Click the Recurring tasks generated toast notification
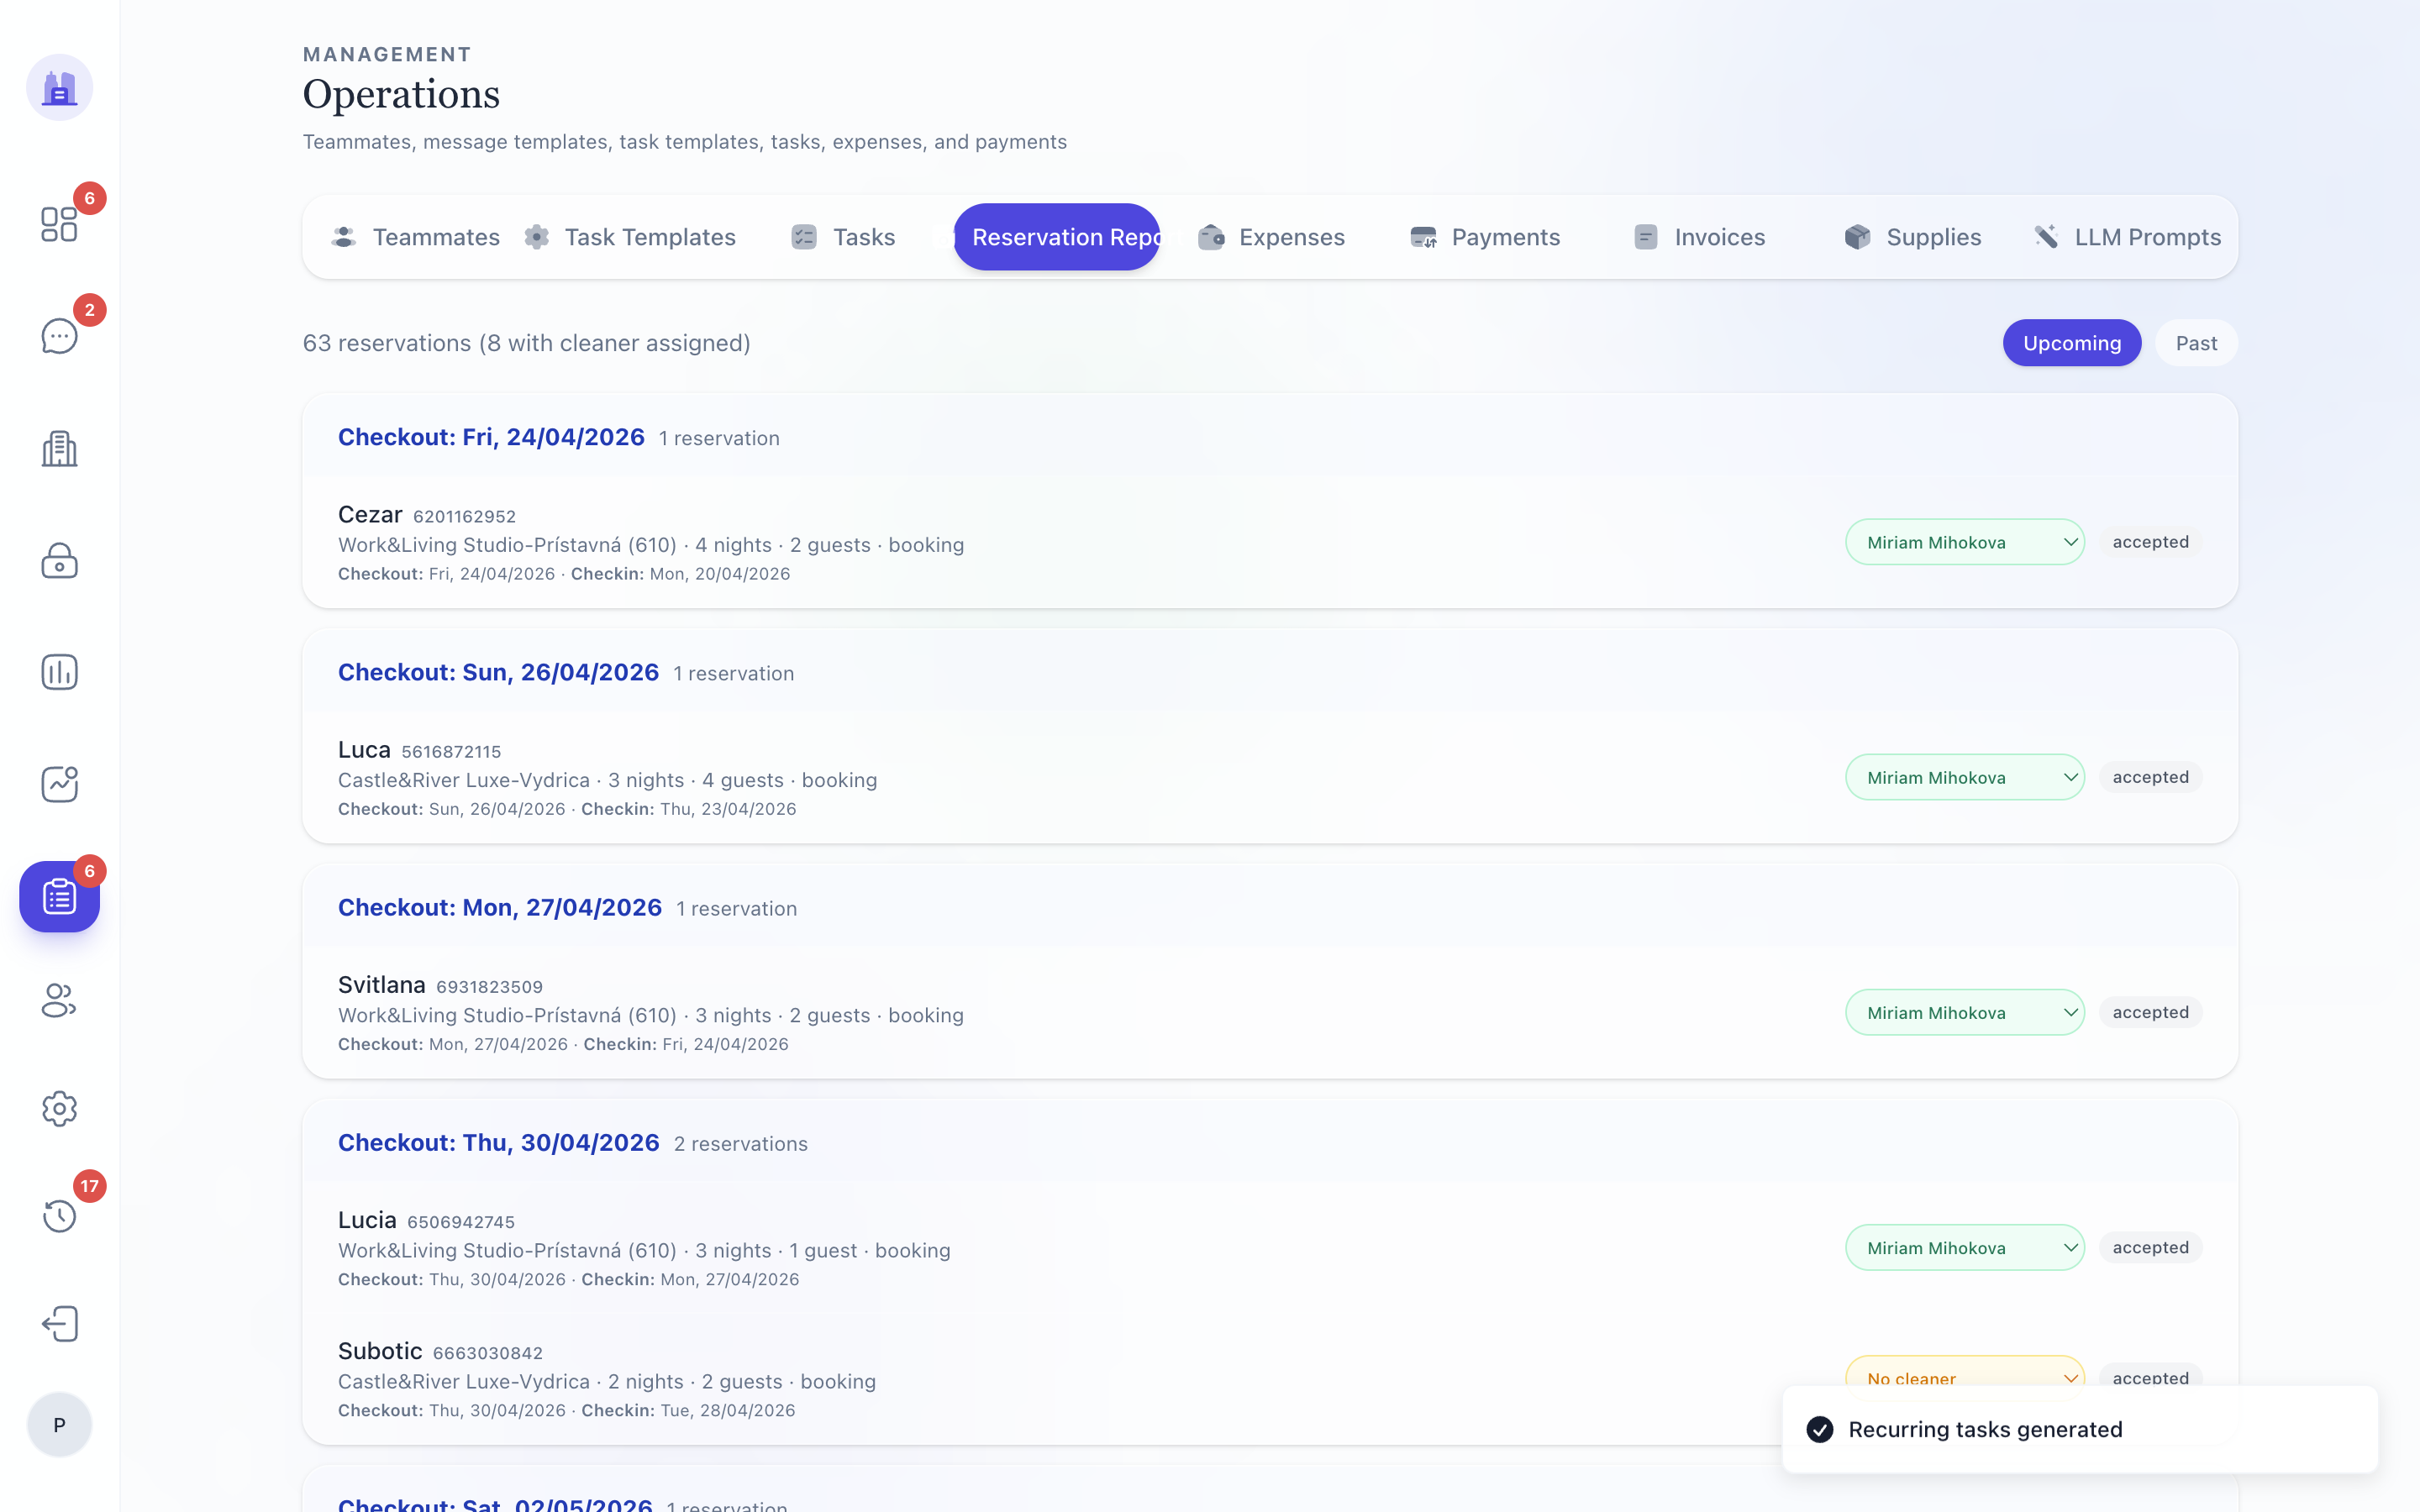The width and height of the screenshot is (2420, 1512). (x=2080, y=1429)
